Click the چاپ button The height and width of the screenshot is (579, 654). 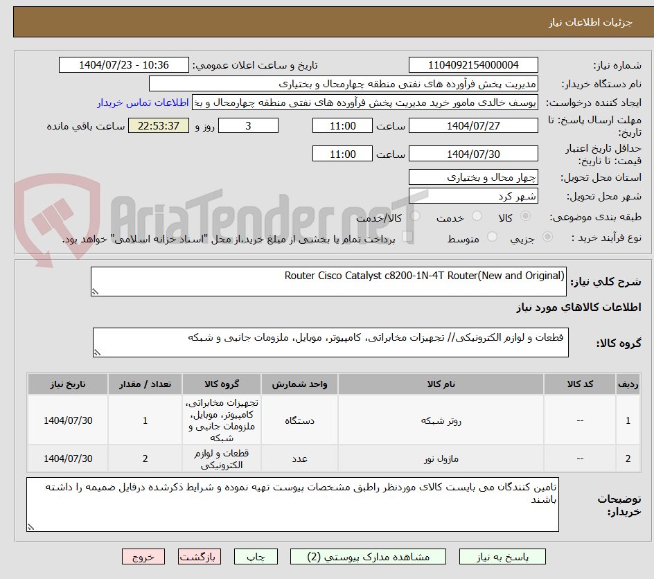coord(256,556)
